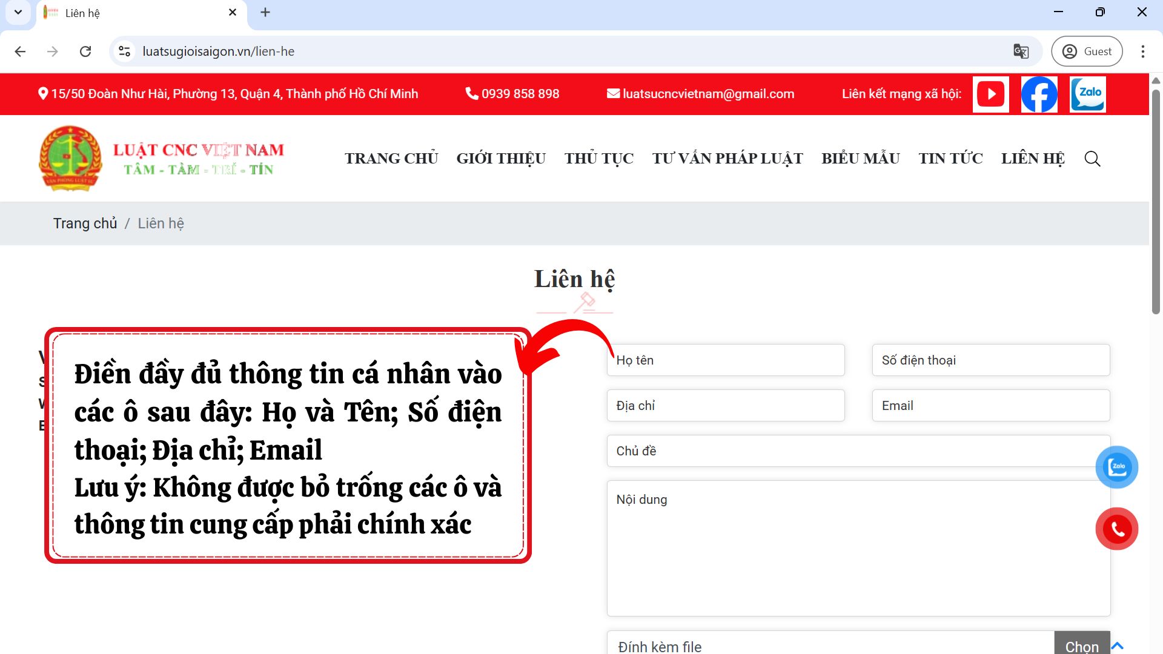Image resolution: width=1163 pixels, height=654 pixels.
Task: Open the THỦ TỤC menu item
Action: click(x=598, y=159)
